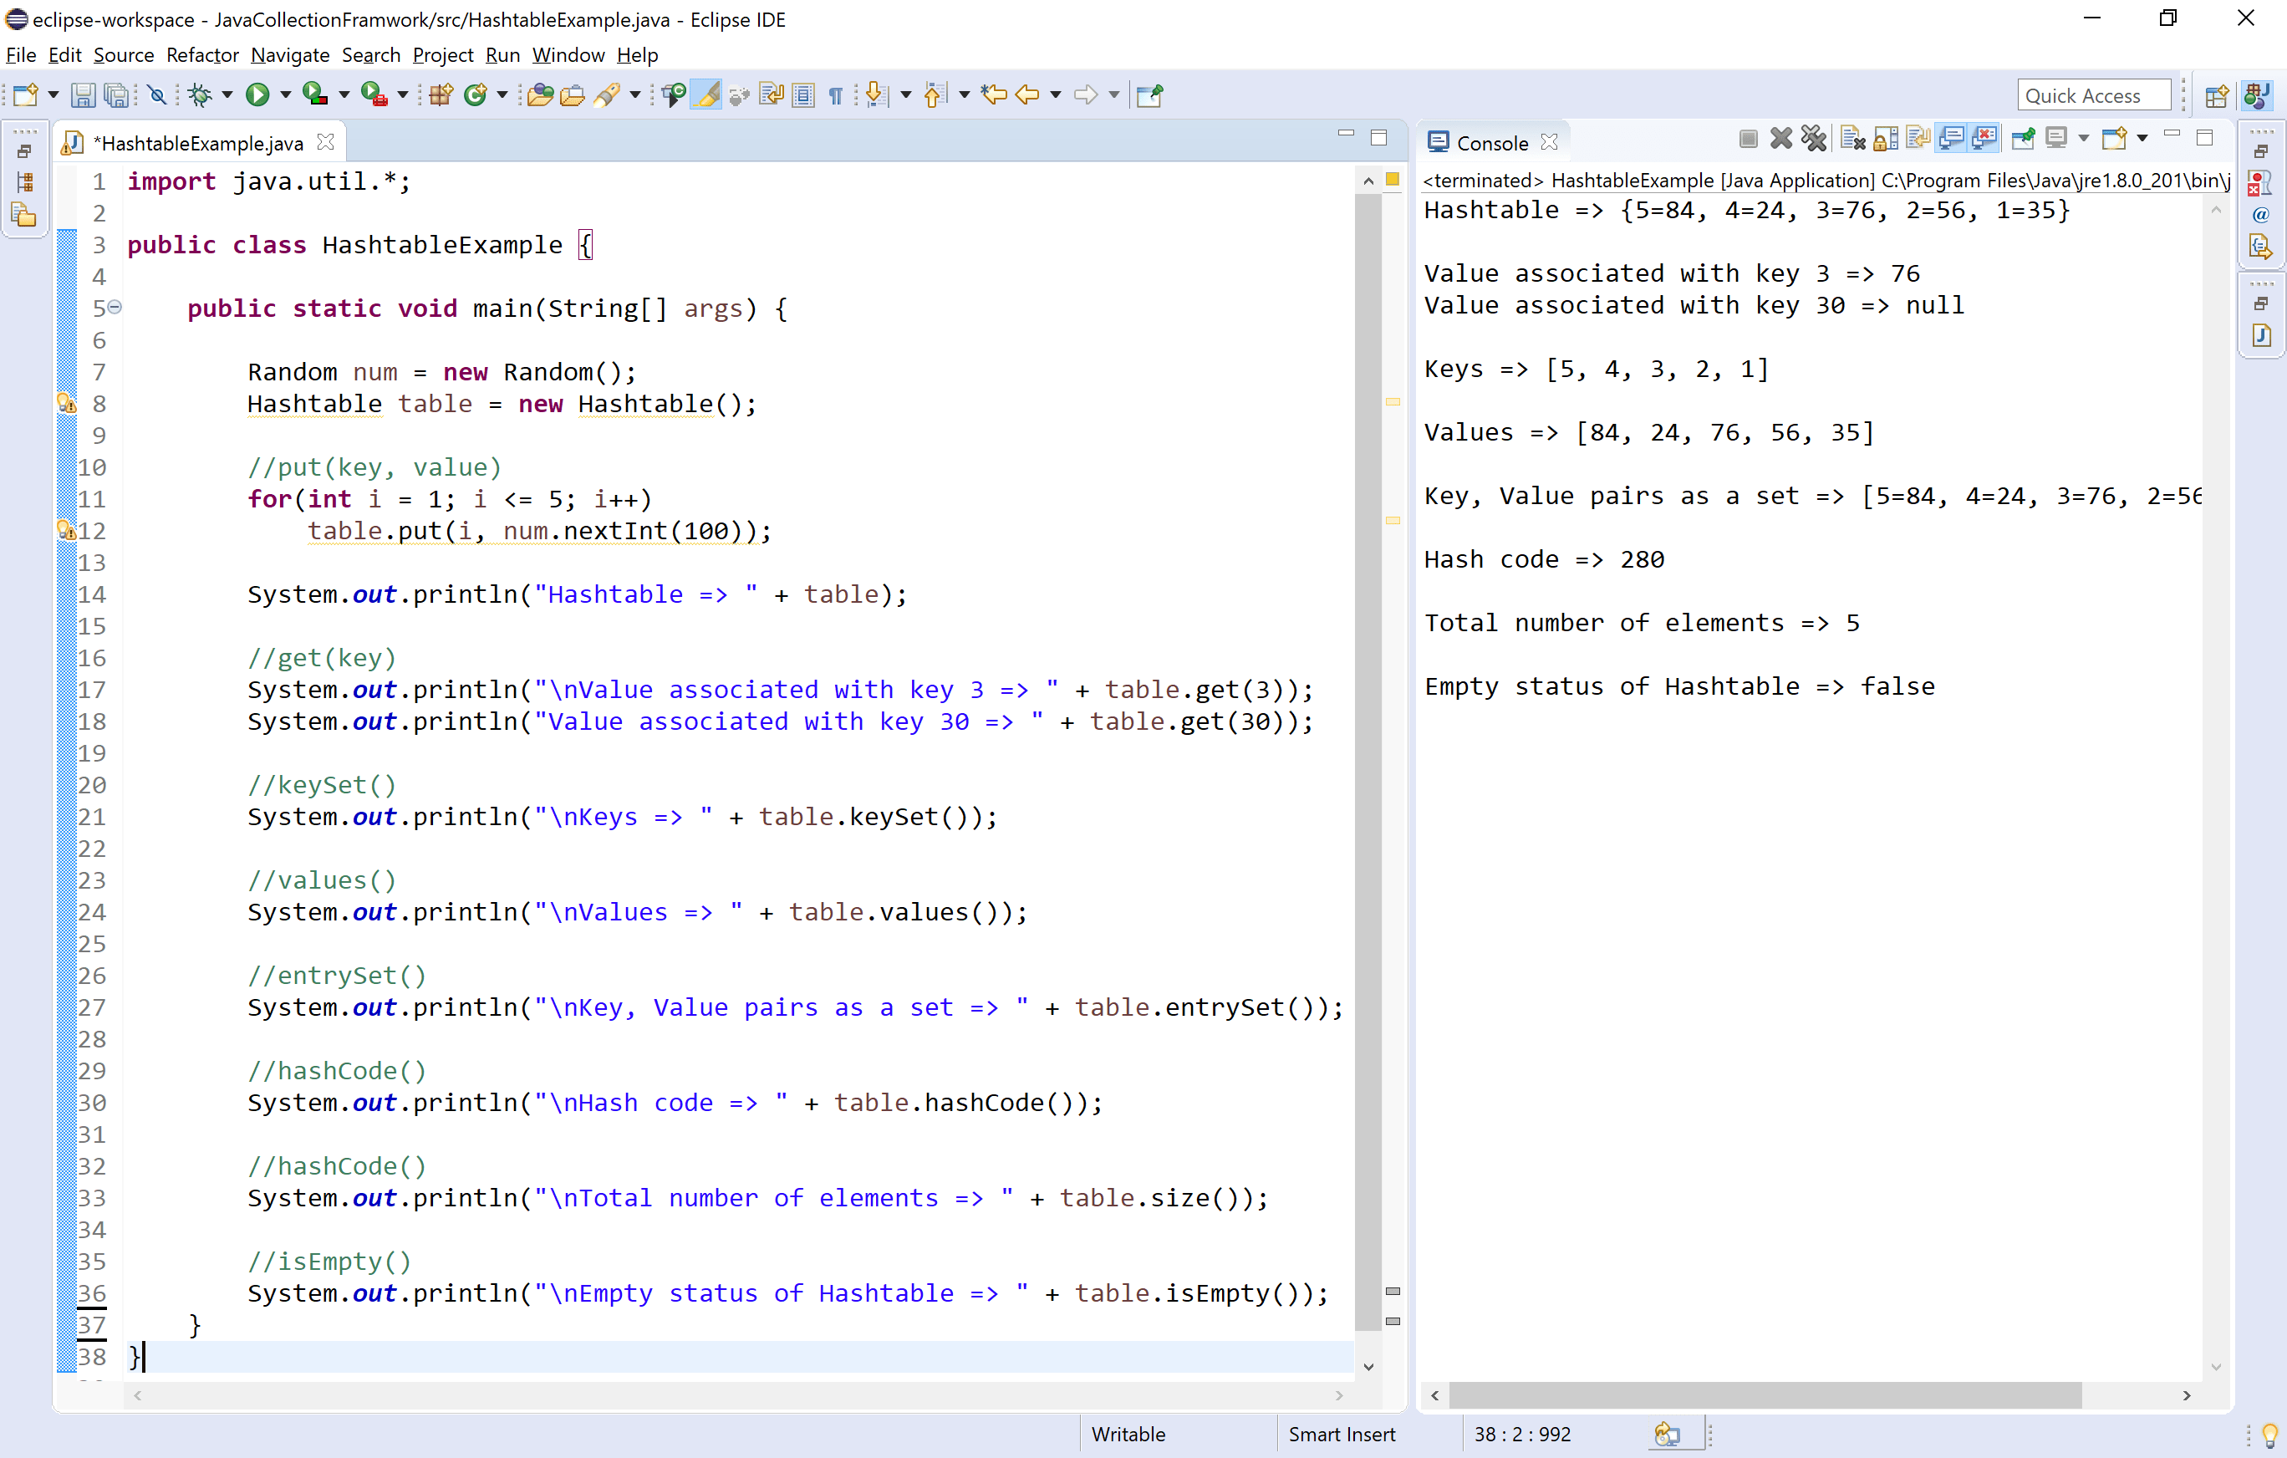This screenshot has height=1458, width=2287.
Task: Click the Open Type icon
Action: (x=539, y=95)
